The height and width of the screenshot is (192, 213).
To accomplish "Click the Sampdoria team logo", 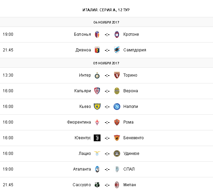I will coord(117,50).
